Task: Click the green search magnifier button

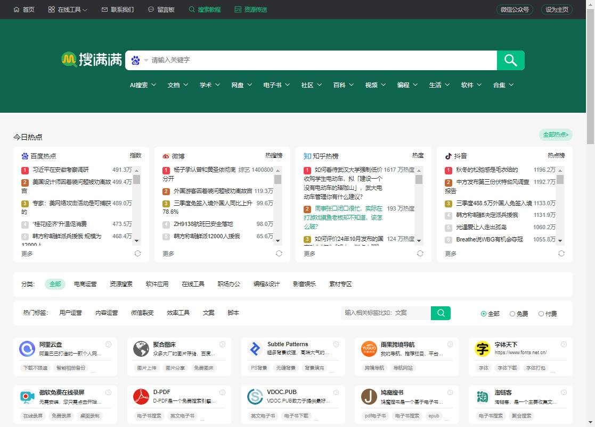Action: tap(511, 60)
